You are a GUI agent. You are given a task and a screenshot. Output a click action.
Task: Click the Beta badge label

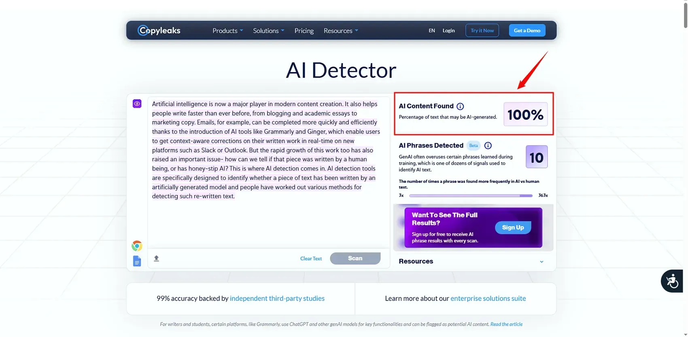(x=474, y=146)
